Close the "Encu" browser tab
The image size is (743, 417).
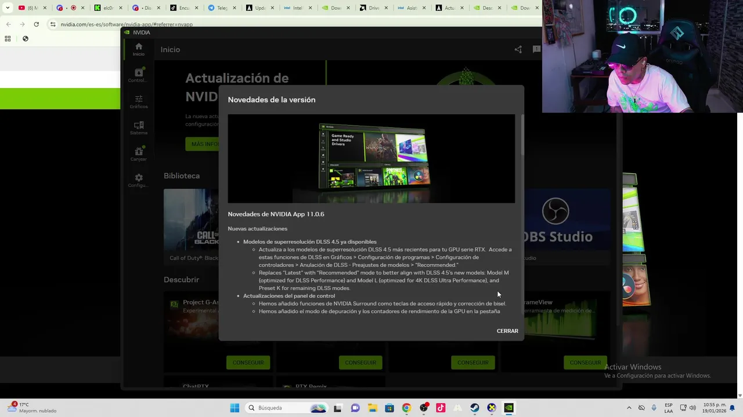197,8
